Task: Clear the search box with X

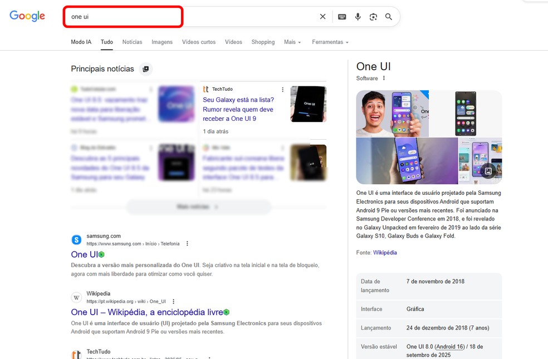Action: pyautogui.click(x=322, y=17)
